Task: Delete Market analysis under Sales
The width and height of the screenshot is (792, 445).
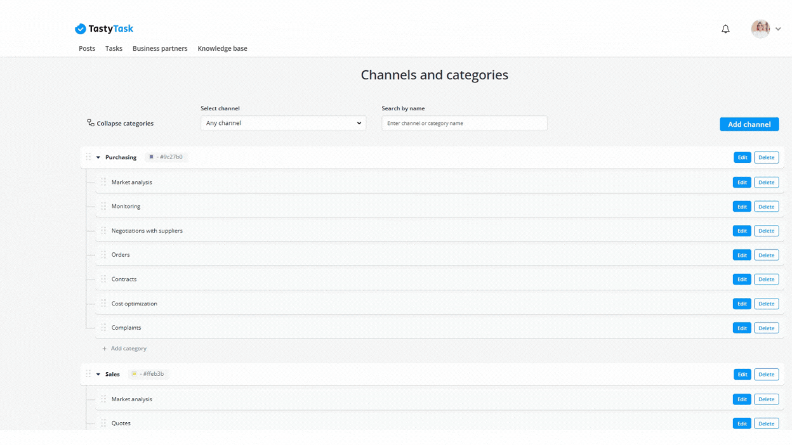Action: click(x=766, y=399)
